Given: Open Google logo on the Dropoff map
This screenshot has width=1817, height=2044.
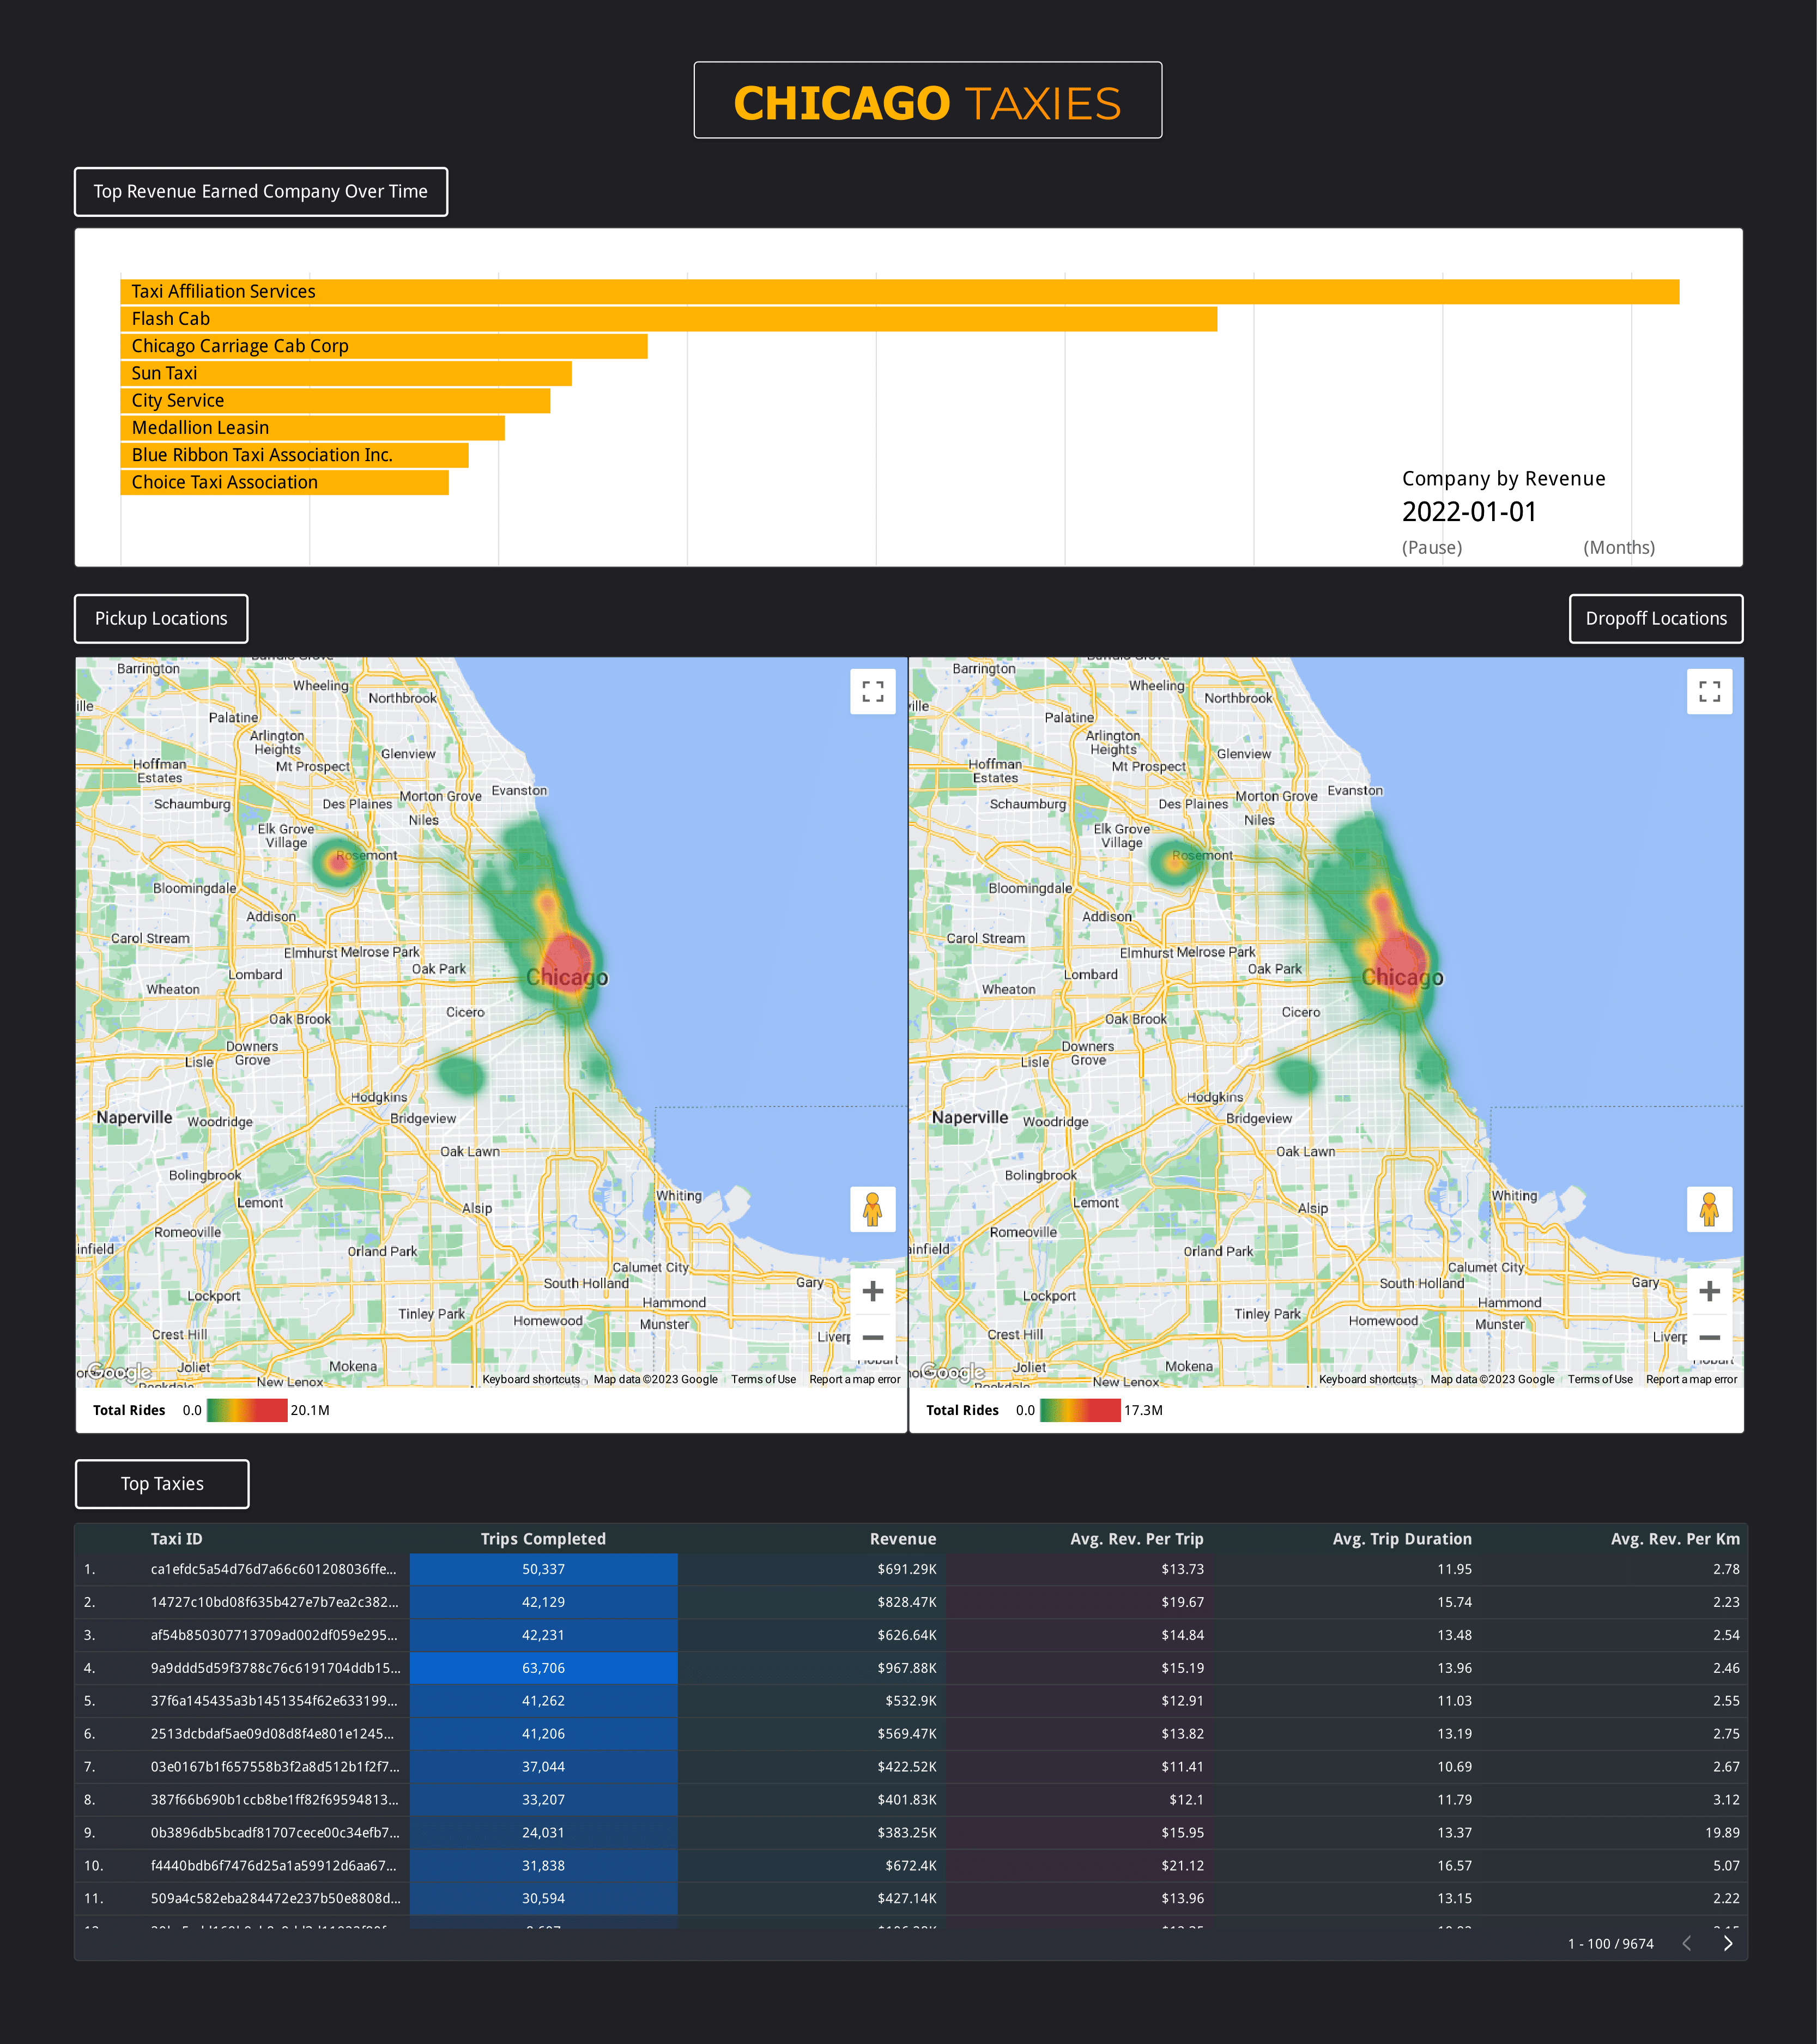Looking at the screenshot, I should [952, 1372].
